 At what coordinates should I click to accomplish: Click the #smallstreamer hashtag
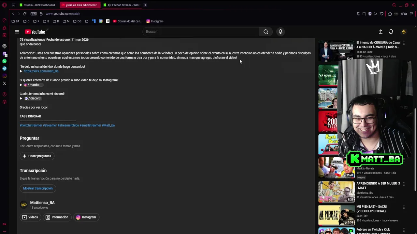click(90, 125)
